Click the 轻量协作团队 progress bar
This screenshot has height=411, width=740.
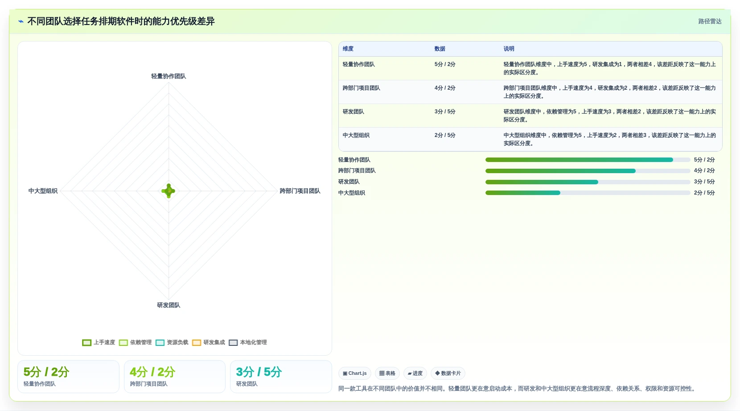click(x=588, y=160)
